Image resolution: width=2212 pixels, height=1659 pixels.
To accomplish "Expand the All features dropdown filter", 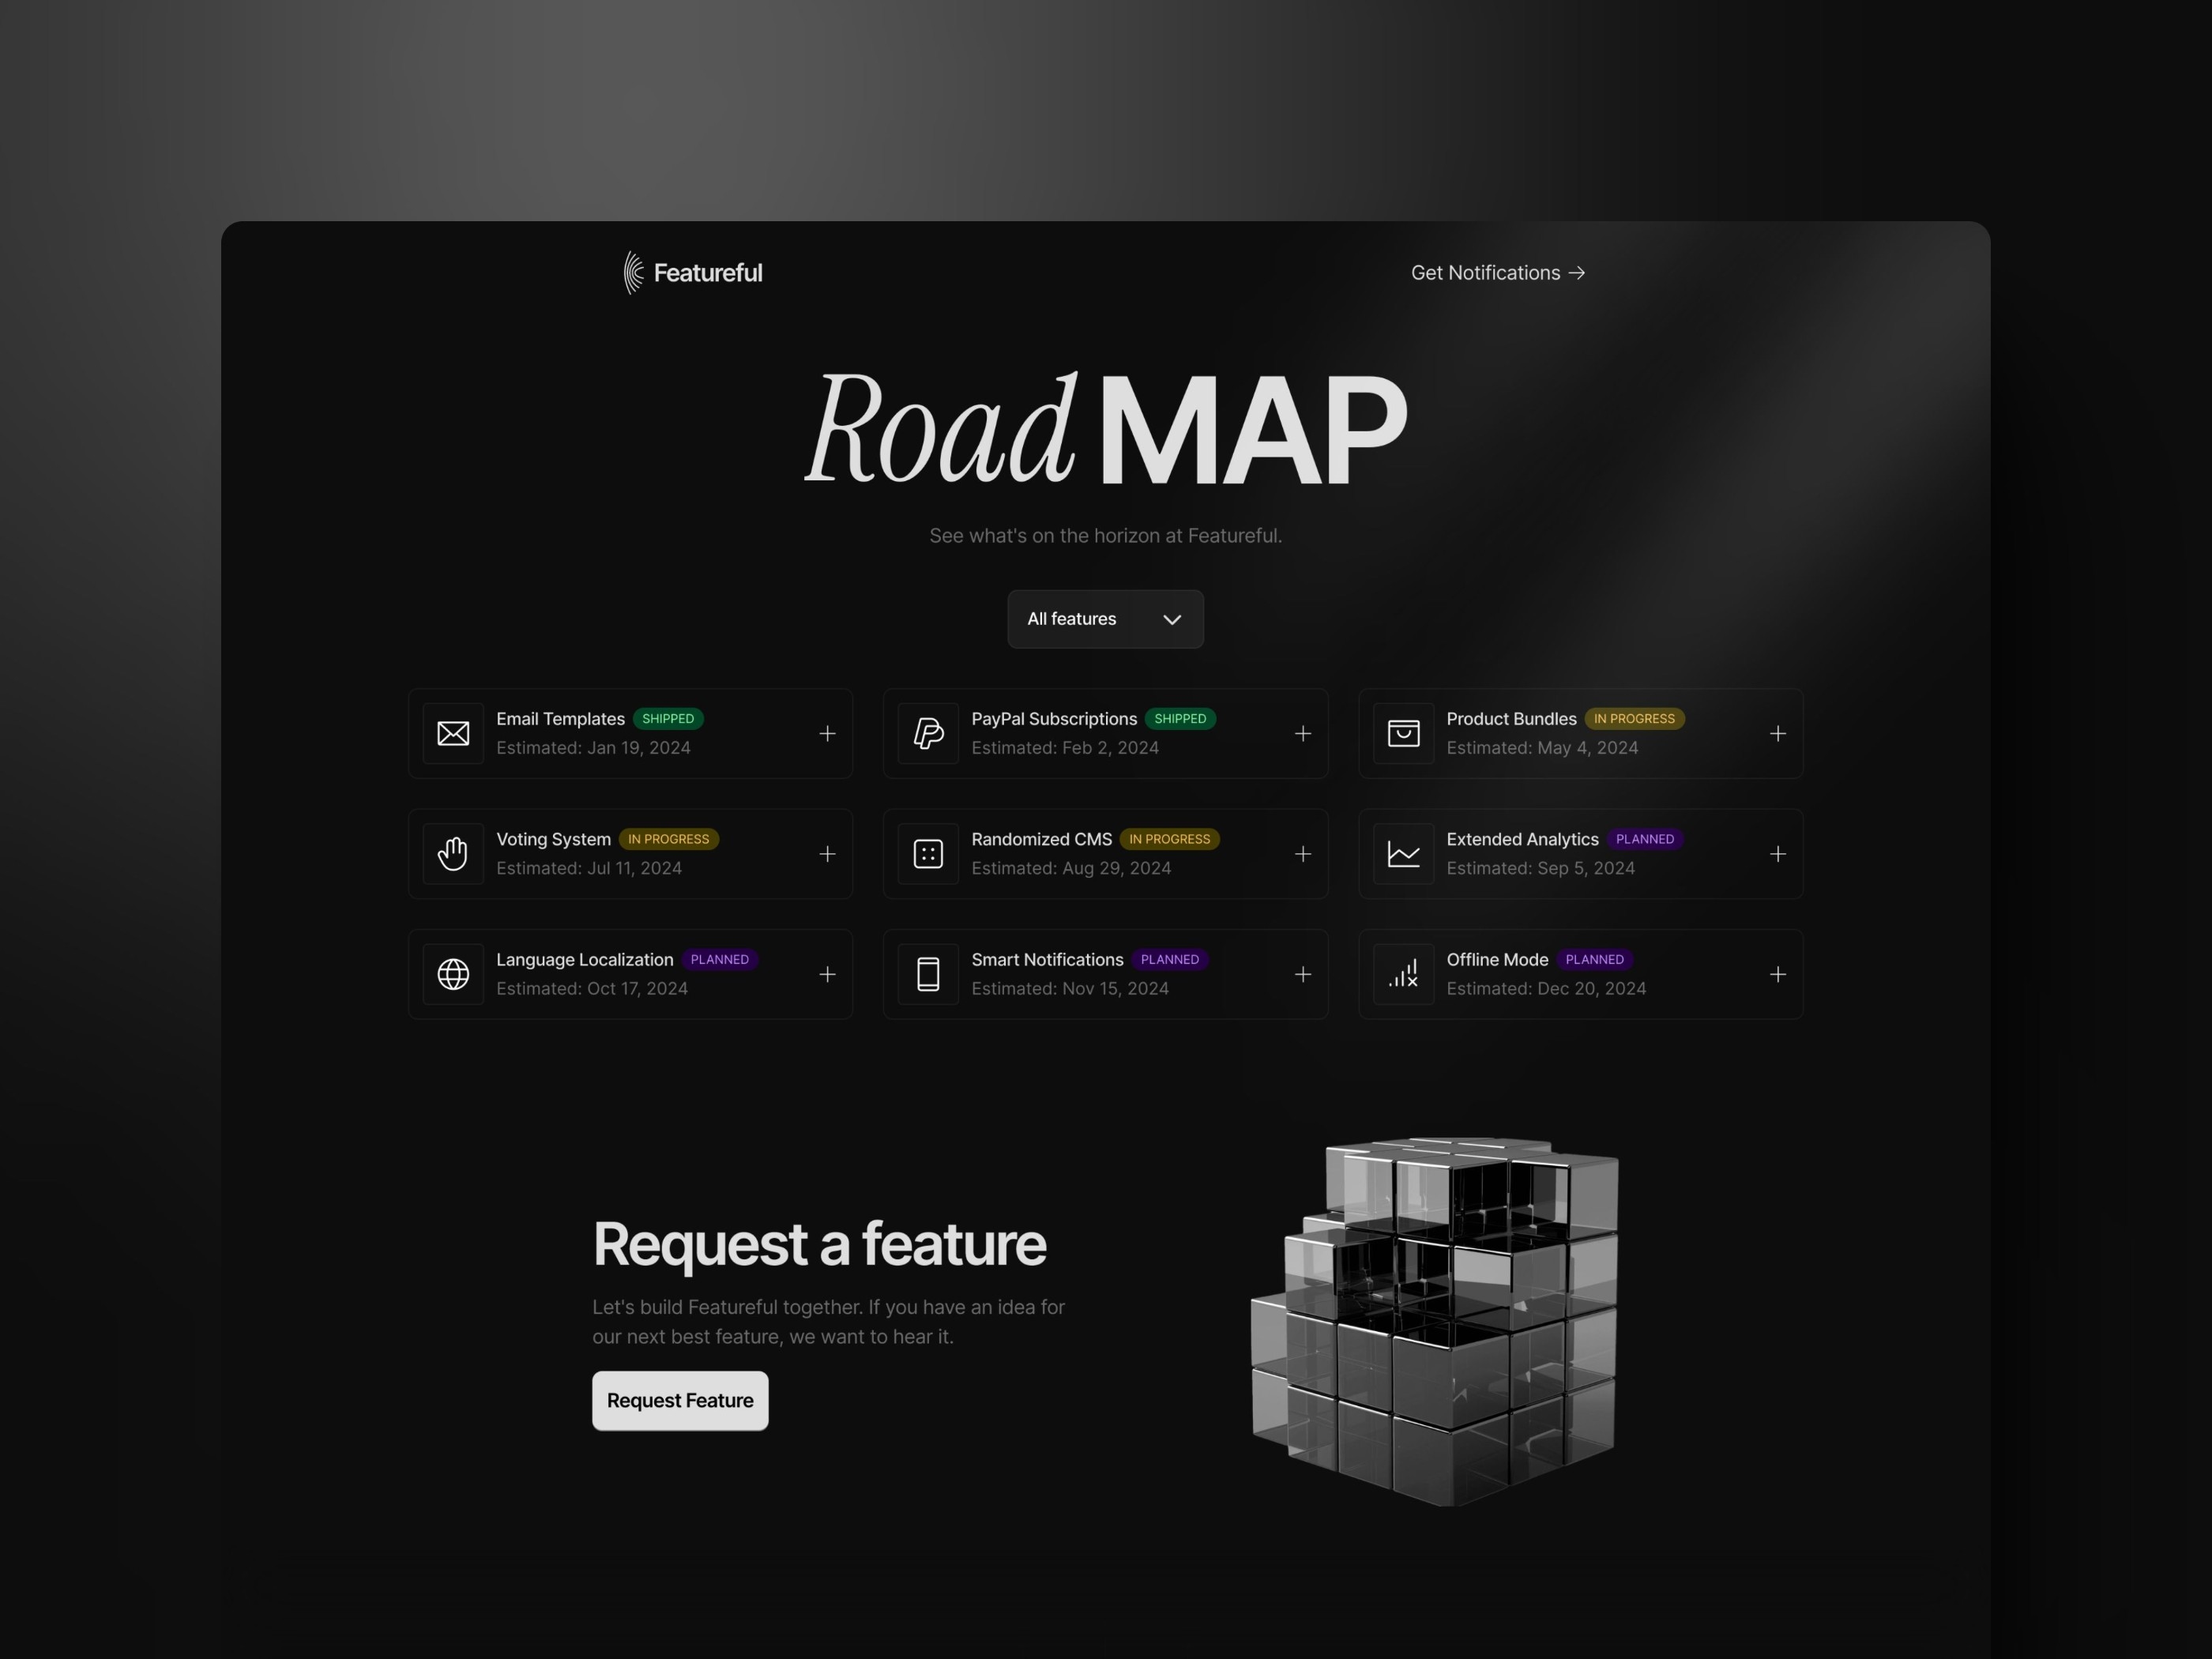I will coord(1104,617).
